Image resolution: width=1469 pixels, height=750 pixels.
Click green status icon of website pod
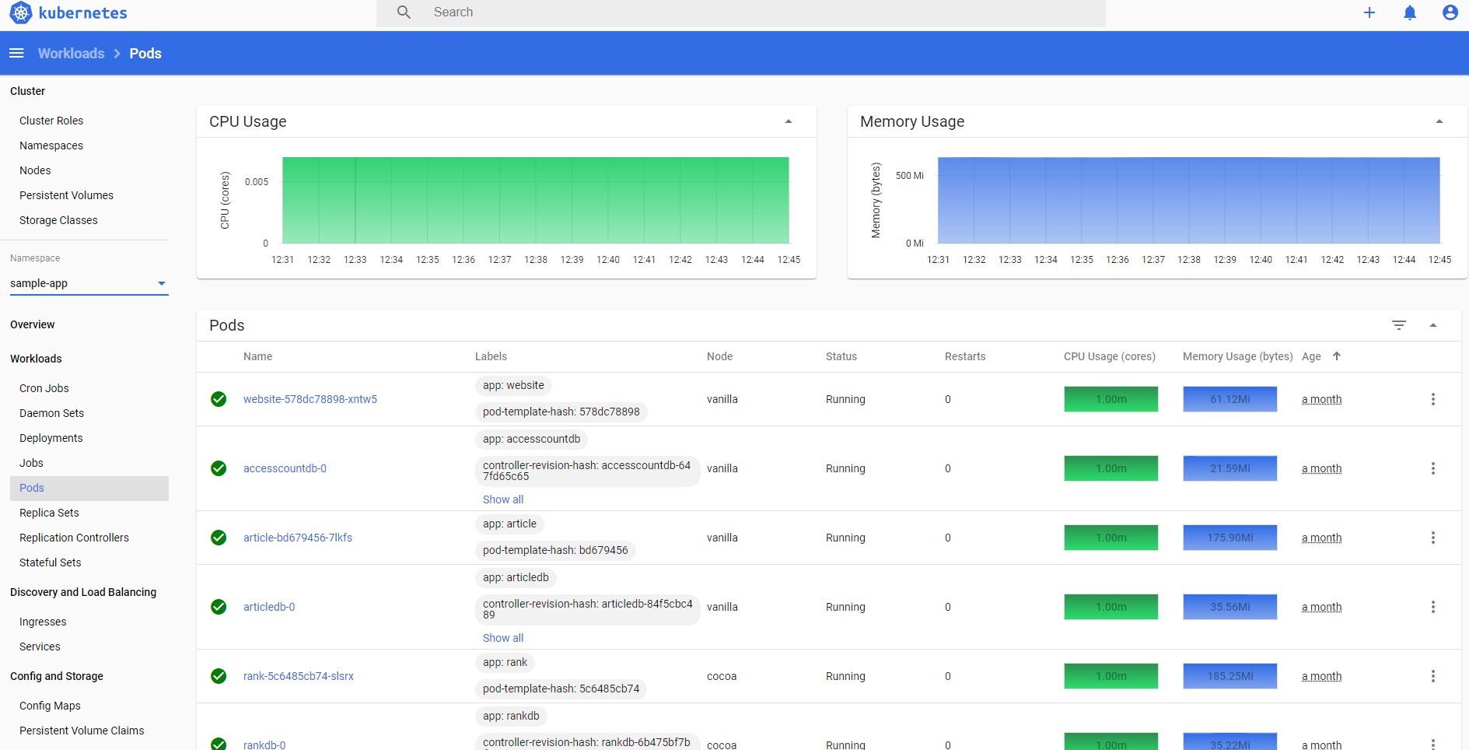pos(219,399)
